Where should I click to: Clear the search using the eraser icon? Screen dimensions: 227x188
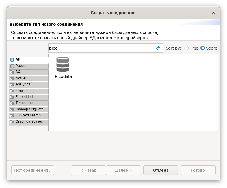point(158,48)
